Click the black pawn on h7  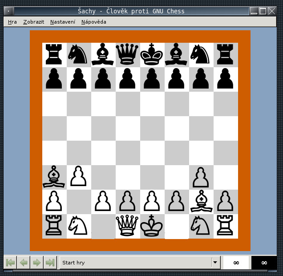pyautogui.click(x=225, y=78)
